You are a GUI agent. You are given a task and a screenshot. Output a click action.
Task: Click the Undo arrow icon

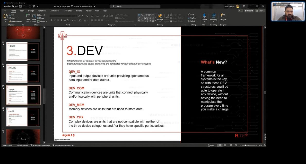pos(25,6)
